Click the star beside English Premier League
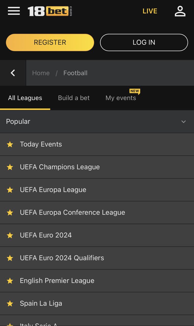This screenshot has width=194, height=326. pyautogui.click(x=10, y=281)
